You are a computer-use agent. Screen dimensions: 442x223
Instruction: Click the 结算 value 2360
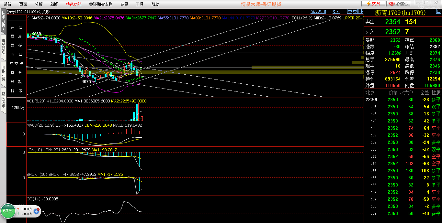point(435,40)
